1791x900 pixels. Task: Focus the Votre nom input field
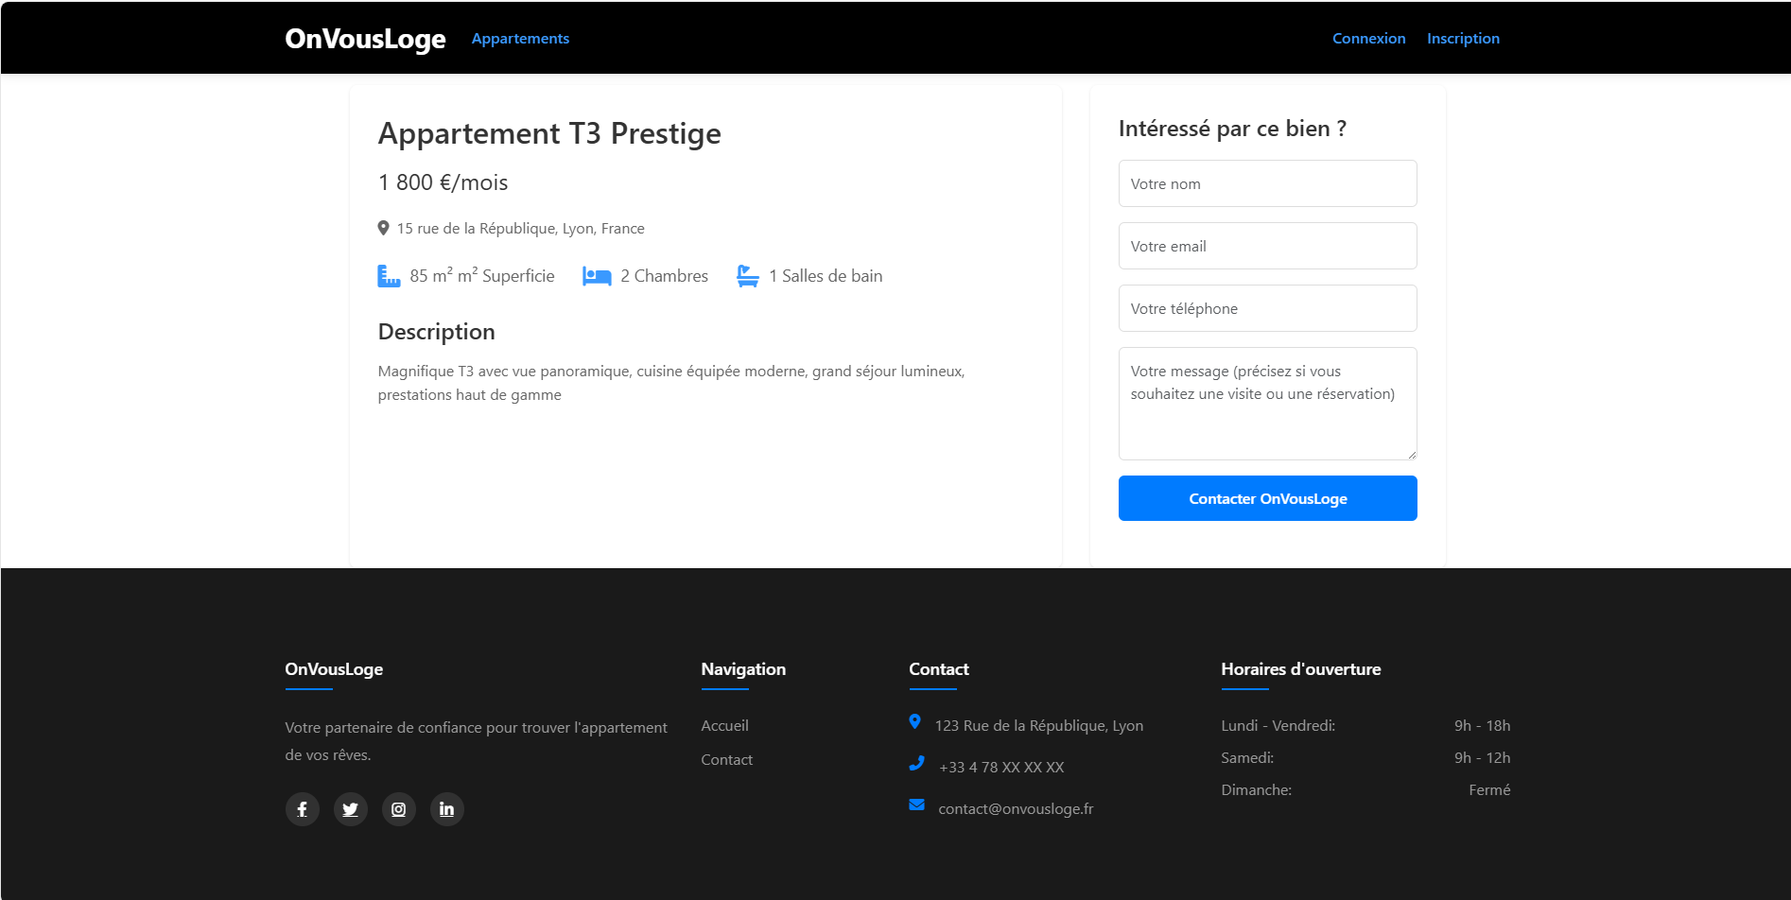coord(1267,183)
